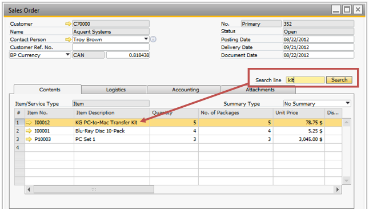This screenshot has width=369, height=210.
Task: Open the link arrow for item I00001
Action: pos(29,131)
